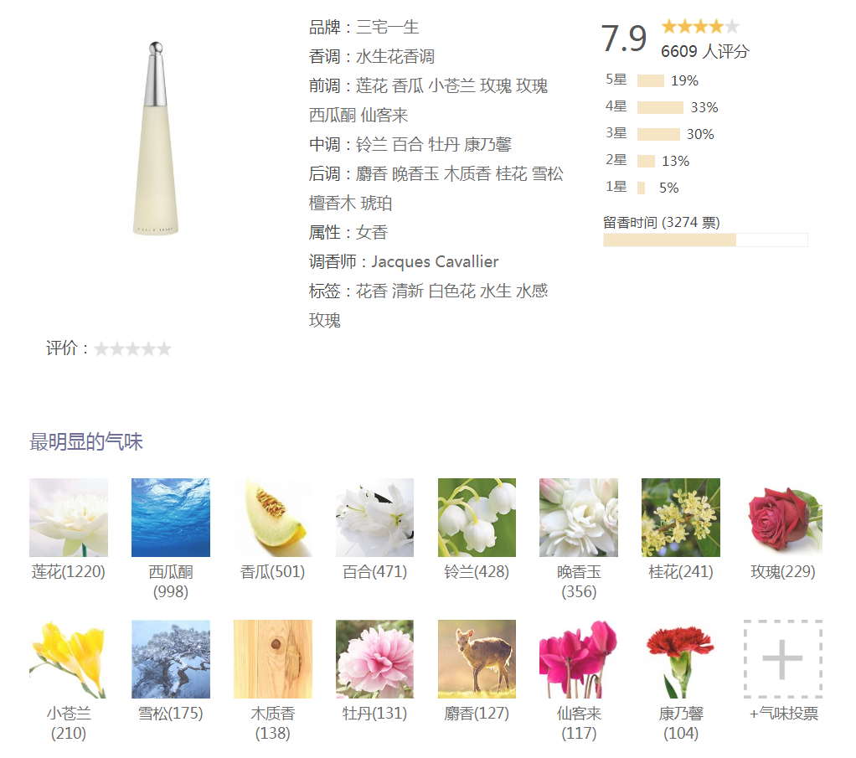Viewport: 856px width, 758px height.
Task: Select the 西瓜酮 water scent image
Action: [x=171, y=517]
